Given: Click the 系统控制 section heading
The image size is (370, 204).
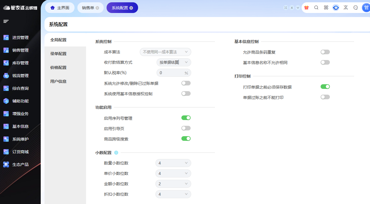Looking at the screenshot, I should [103, 42].
